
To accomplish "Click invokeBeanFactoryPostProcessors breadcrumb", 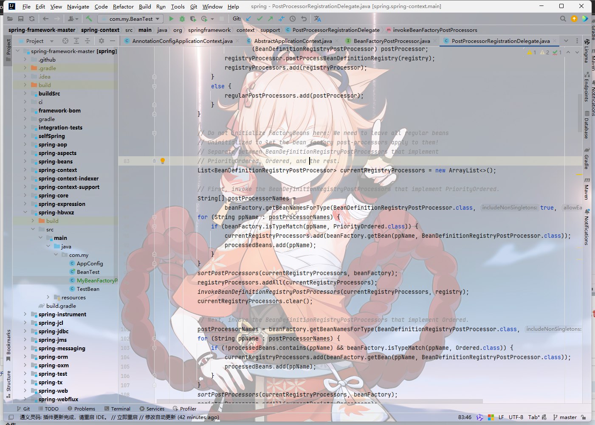I will click(435, 30).
